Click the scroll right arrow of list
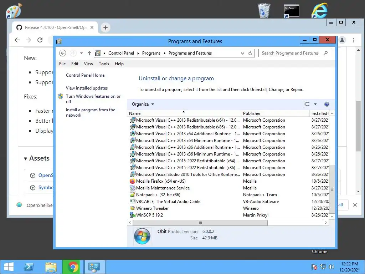The image size is (365, 274). coord(326,223)
